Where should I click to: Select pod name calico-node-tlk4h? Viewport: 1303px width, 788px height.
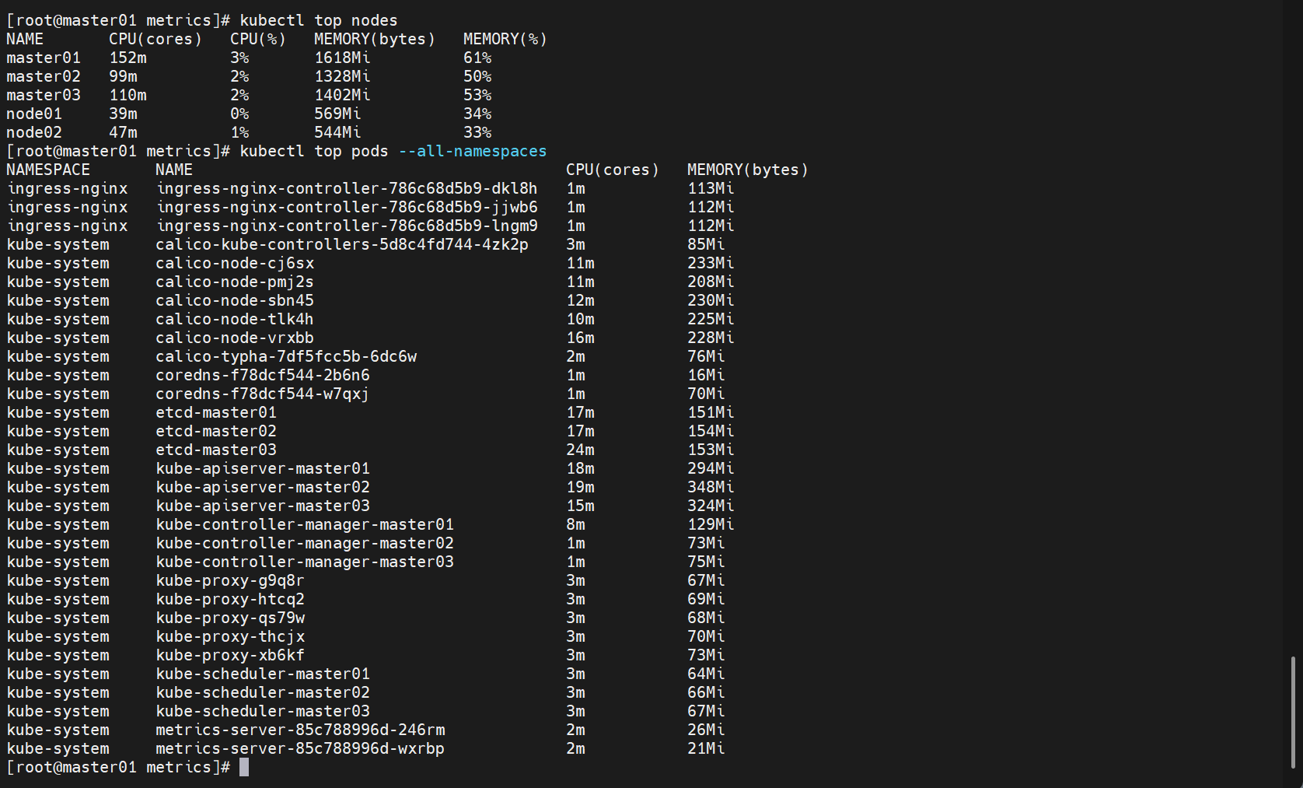(x=235, y=319)
